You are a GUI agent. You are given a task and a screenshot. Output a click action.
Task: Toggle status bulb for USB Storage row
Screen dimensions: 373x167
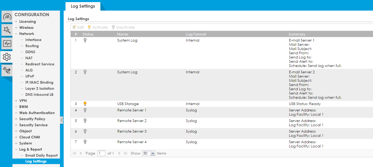click(85, 104)
